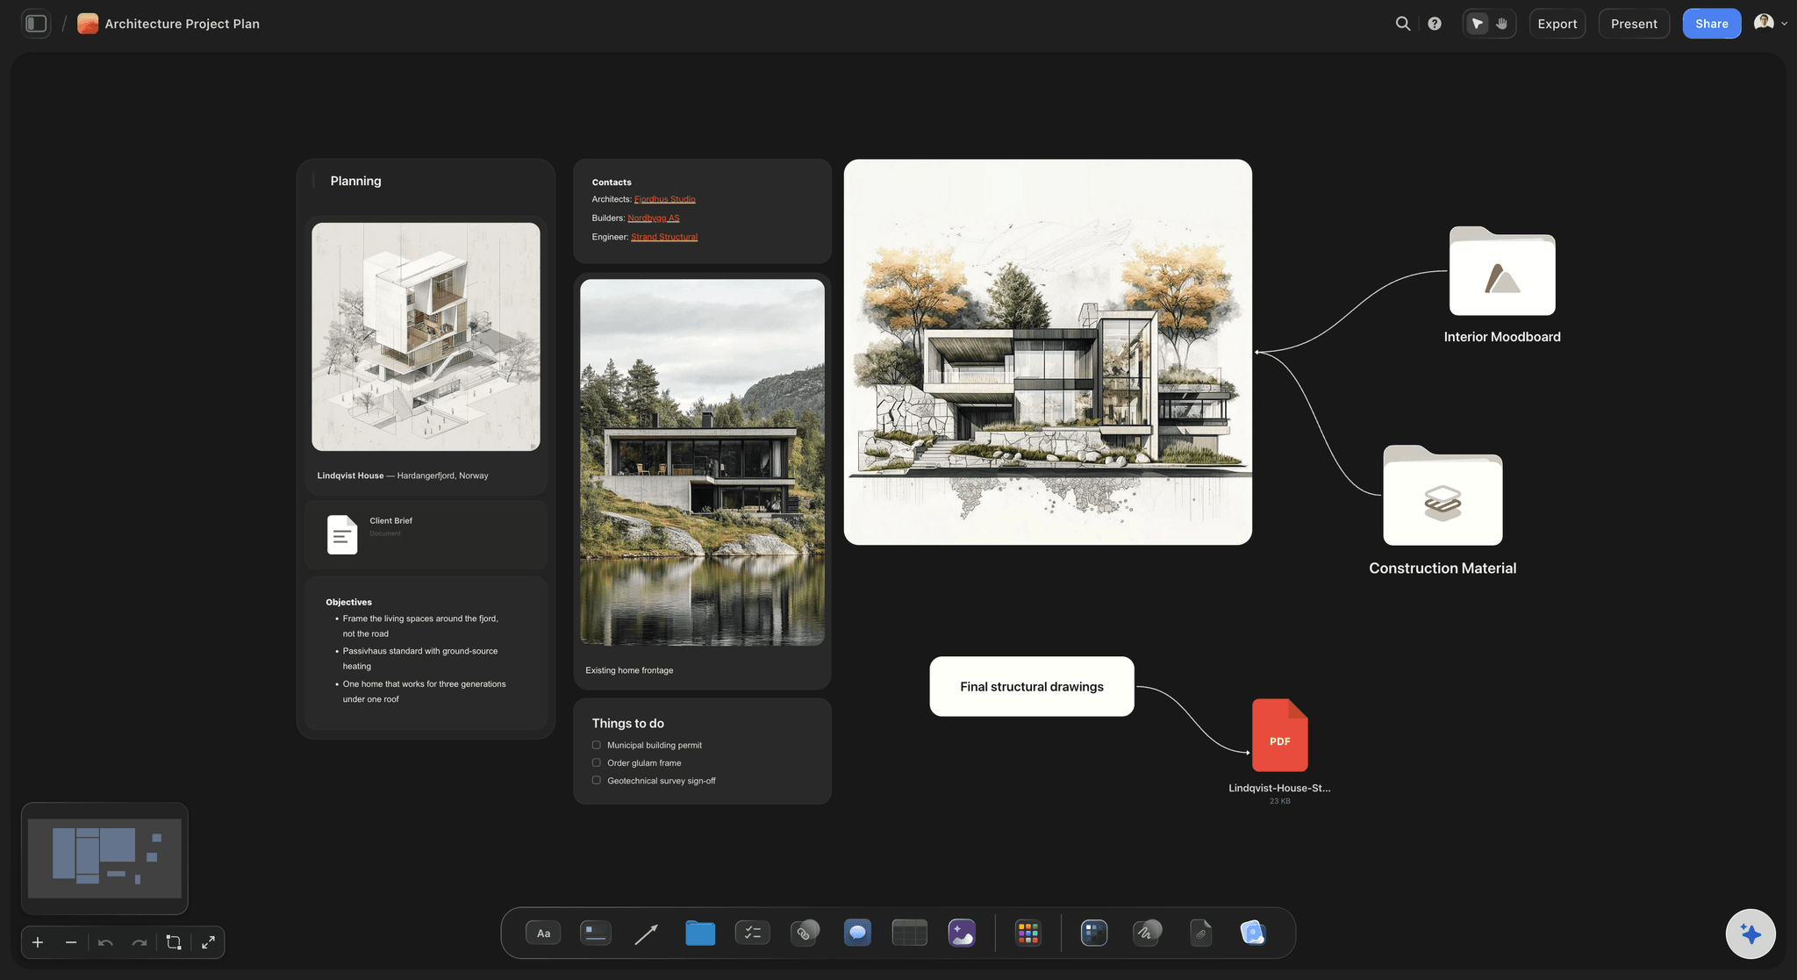Click the Contacts heading text
This screenshot has width=1797, height=980.
click(x=612, y=182)
